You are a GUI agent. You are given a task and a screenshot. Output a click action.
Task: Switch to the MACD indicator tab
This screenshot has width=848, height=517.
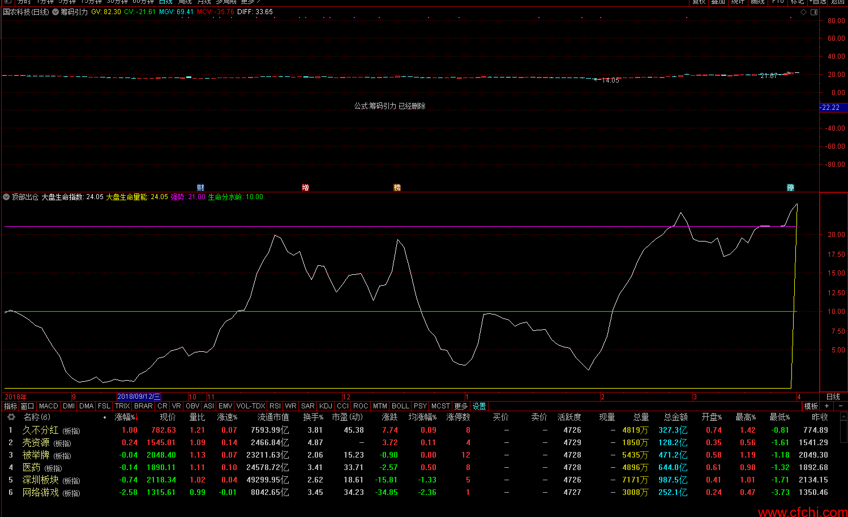pos(49,406)
